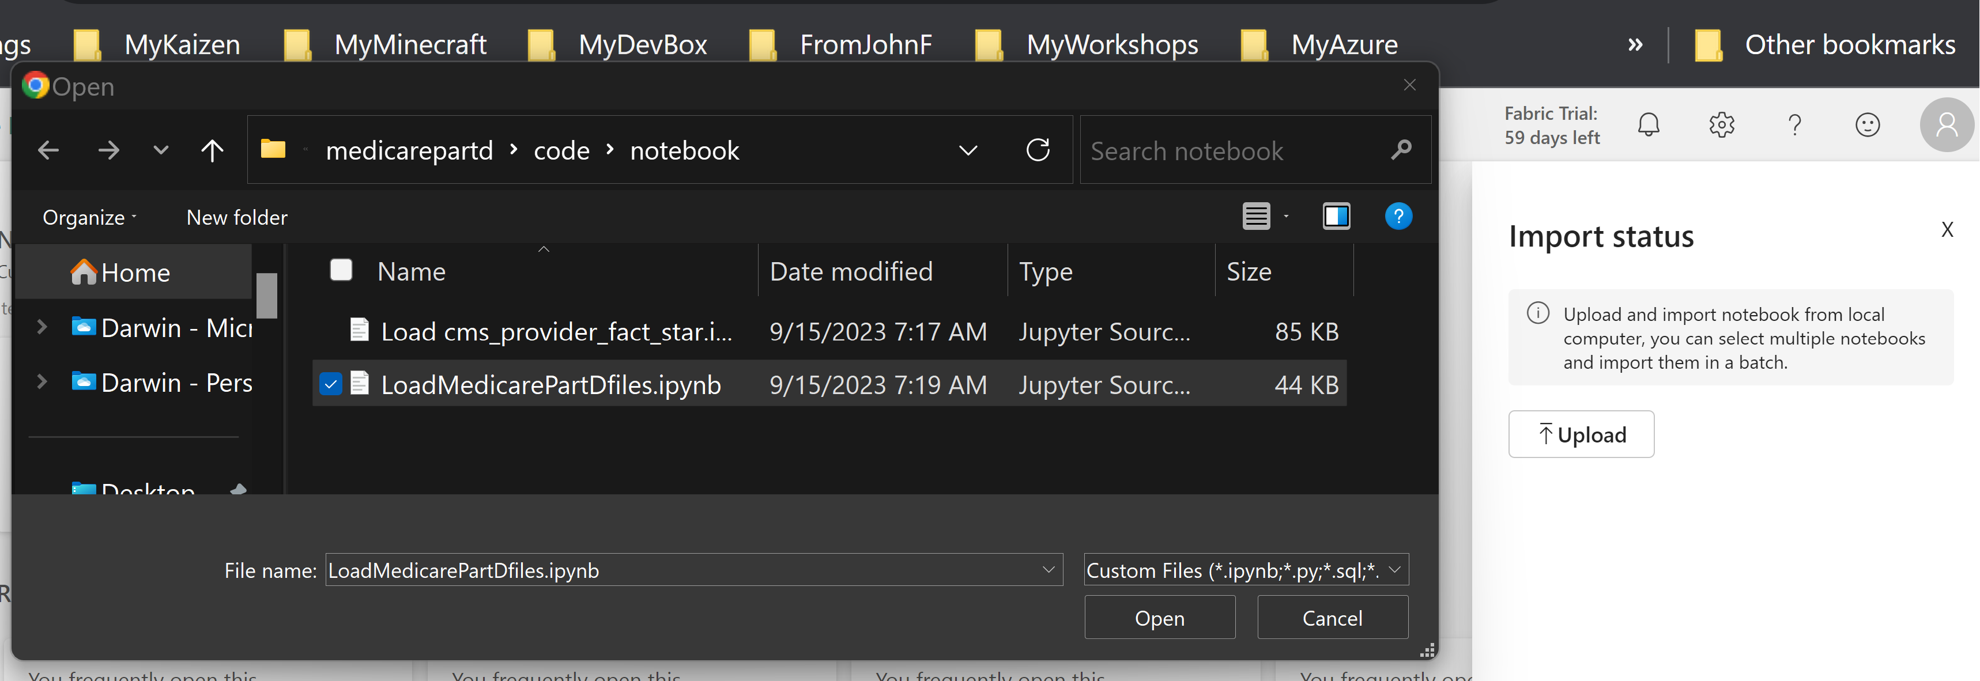Click medicarepartd in the breadcrumb path
The image size is (1980, 681).
(x=409, y=150)
